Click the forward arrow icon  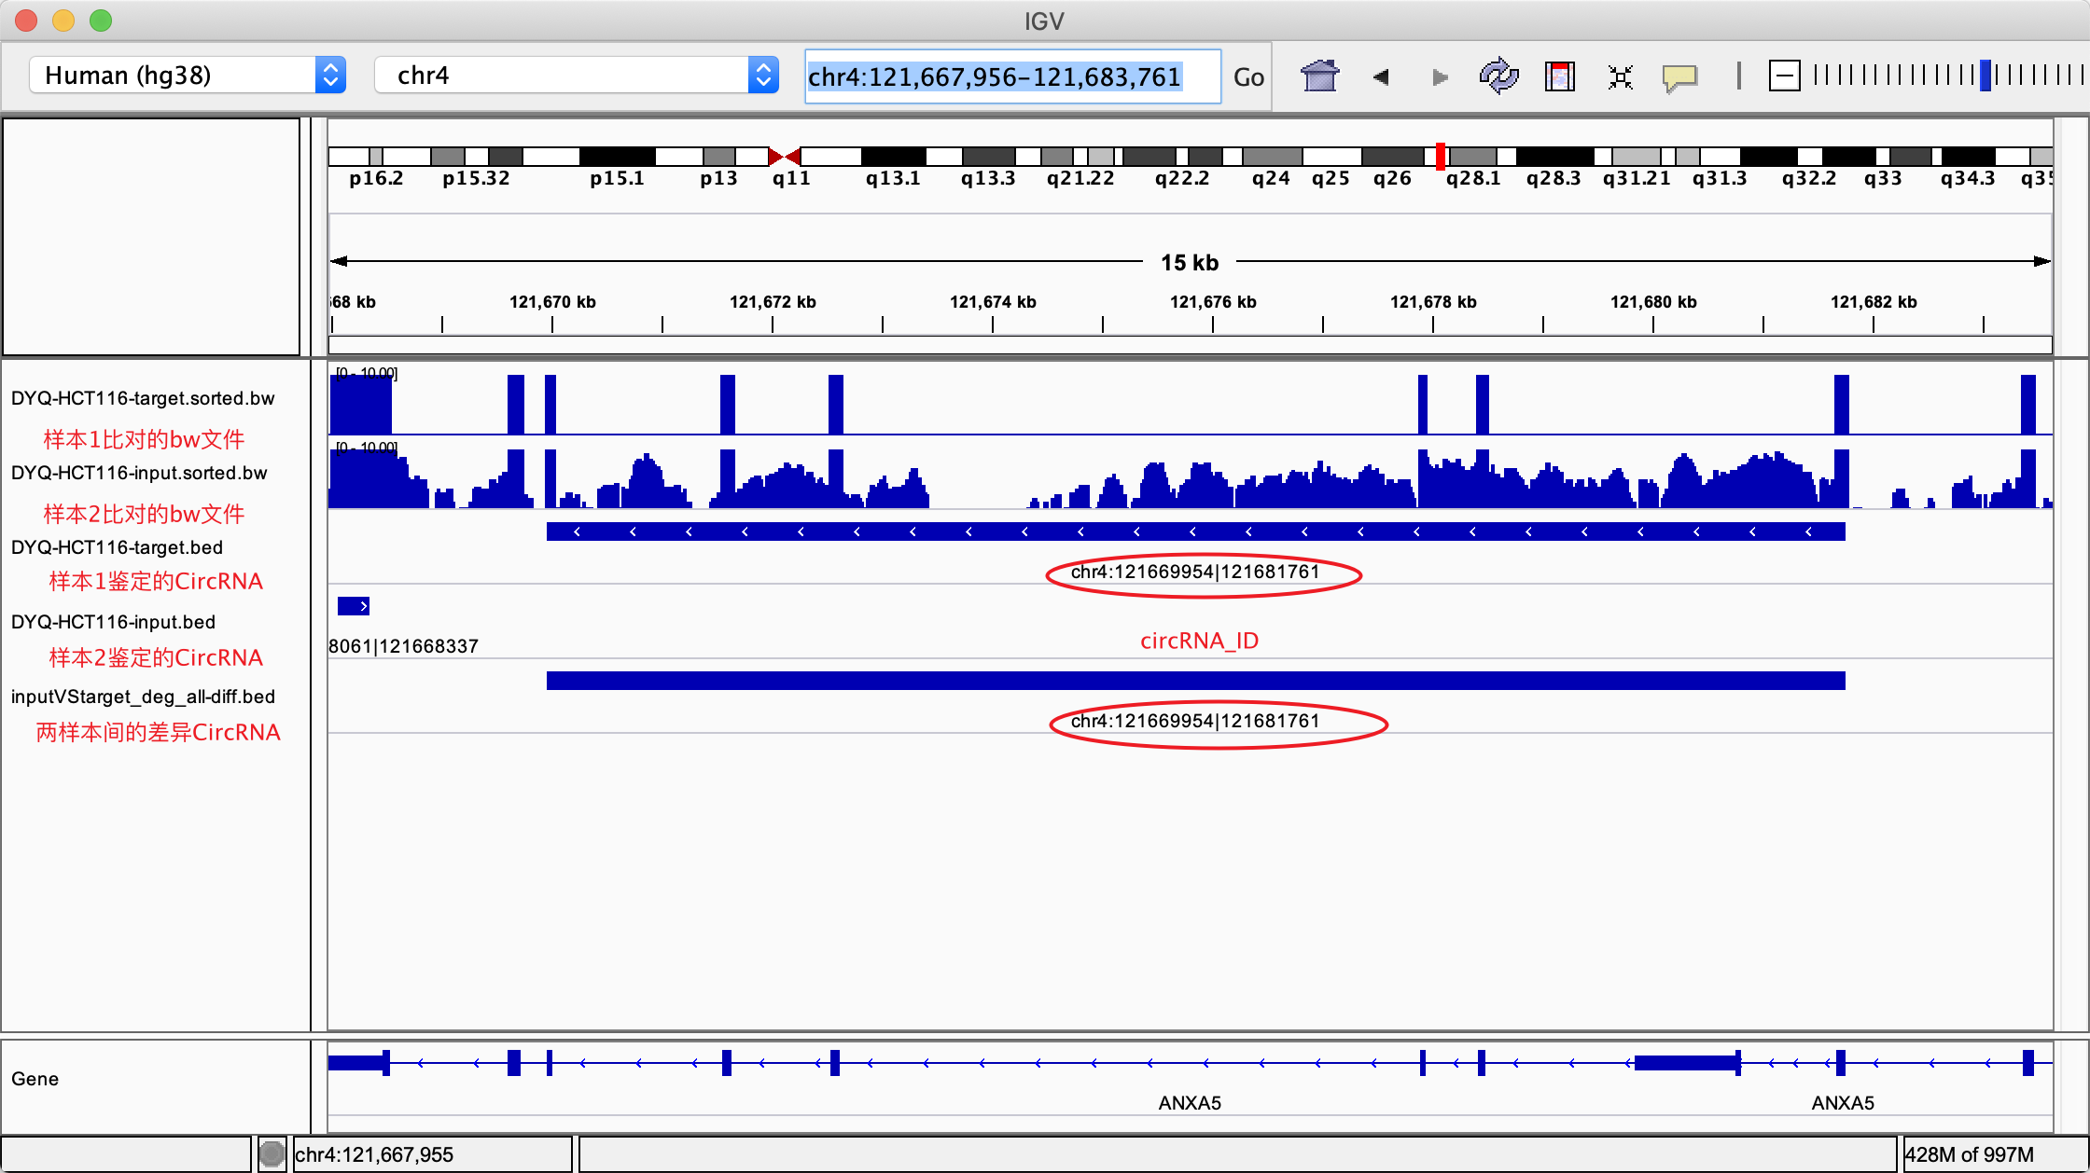pyautogui.click(x=1440, y=76)
